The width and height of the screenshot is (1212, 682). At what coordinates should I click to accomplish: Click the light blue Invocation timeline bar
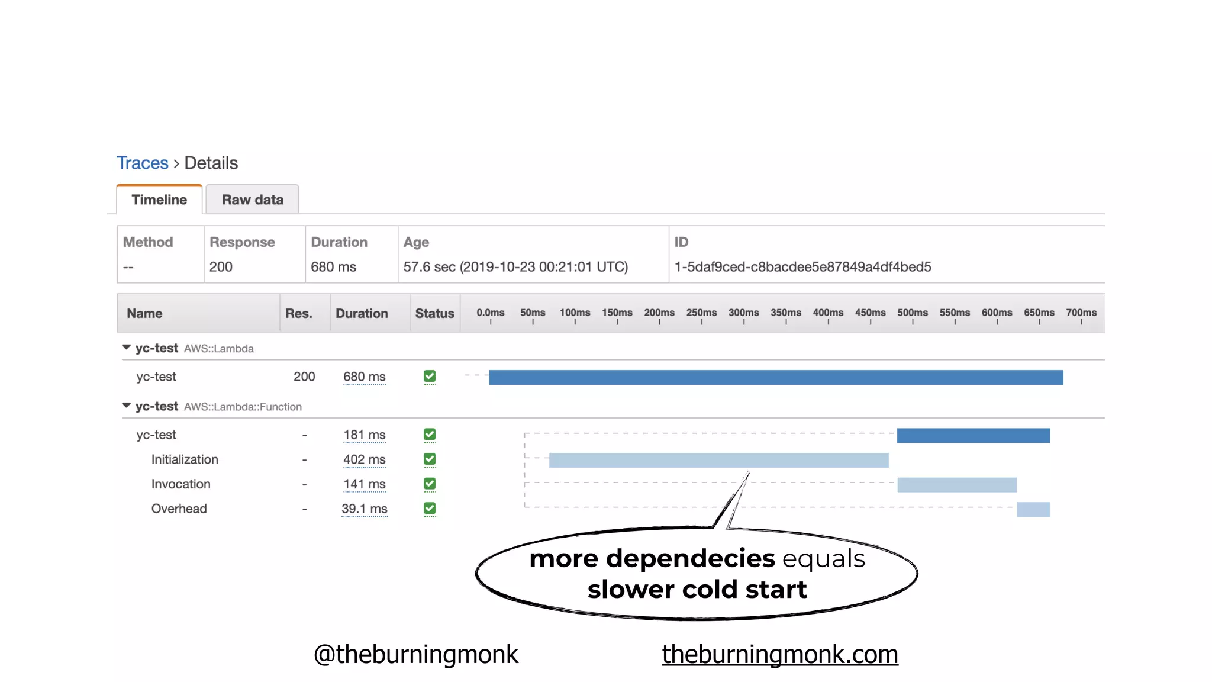[956, 485]
